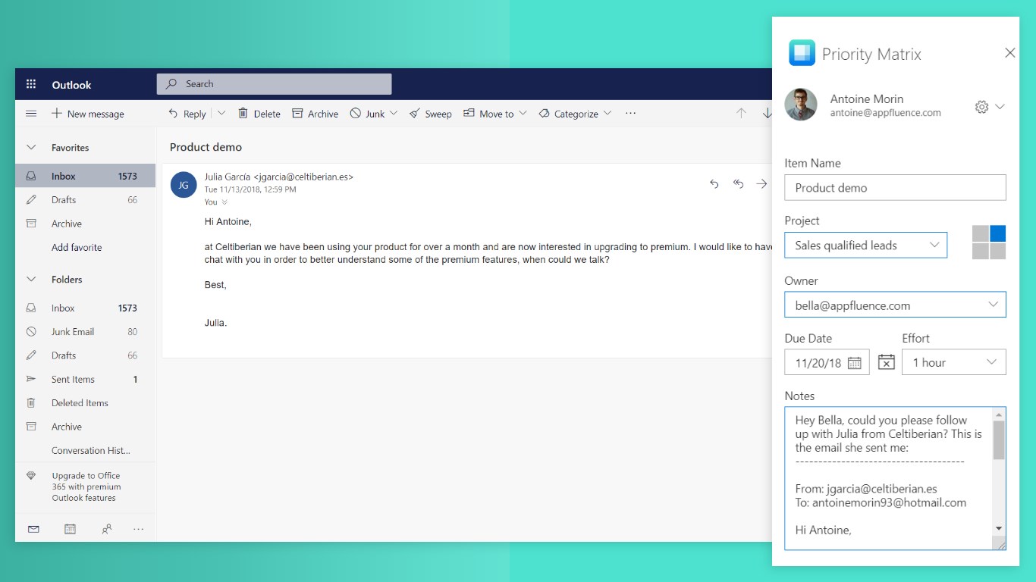The height and width of the screenshot is (582, 1036).
Task: Select the bottom-right quadrant in matrix
Action: [998, 251]
